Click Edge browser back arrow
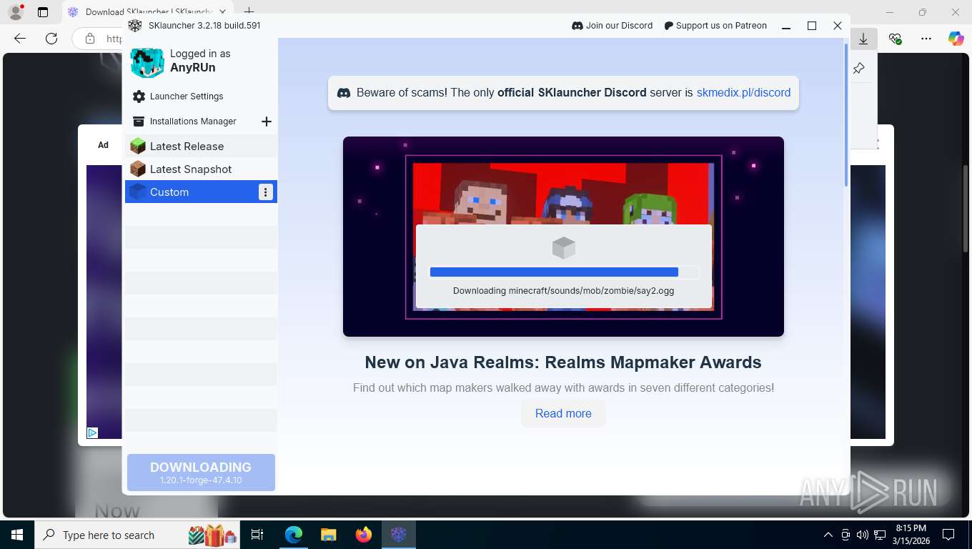This screenshot has width=972, height=549. [x=20, y=39]
